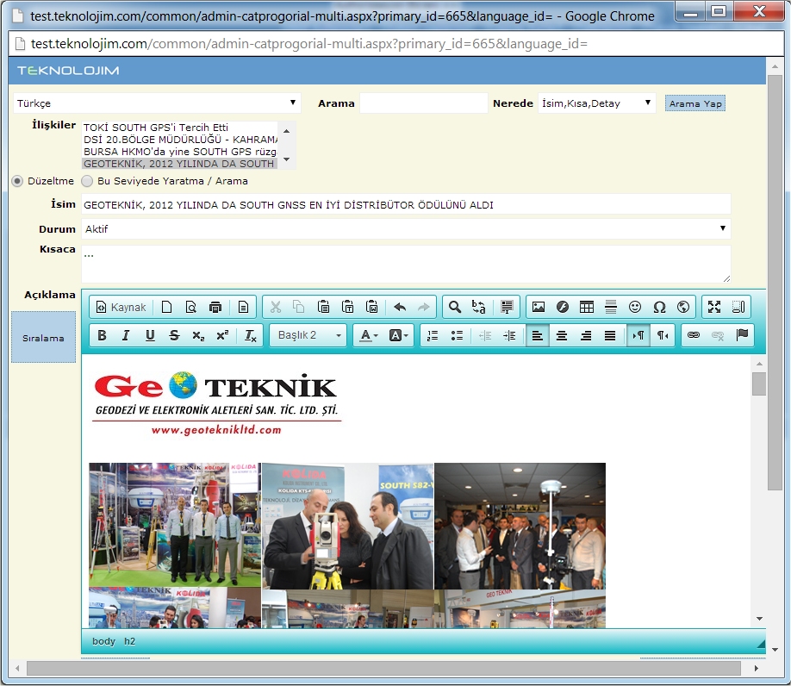
Task: Open the Türkçe language dropdown
Action: [x=157, y=103]
